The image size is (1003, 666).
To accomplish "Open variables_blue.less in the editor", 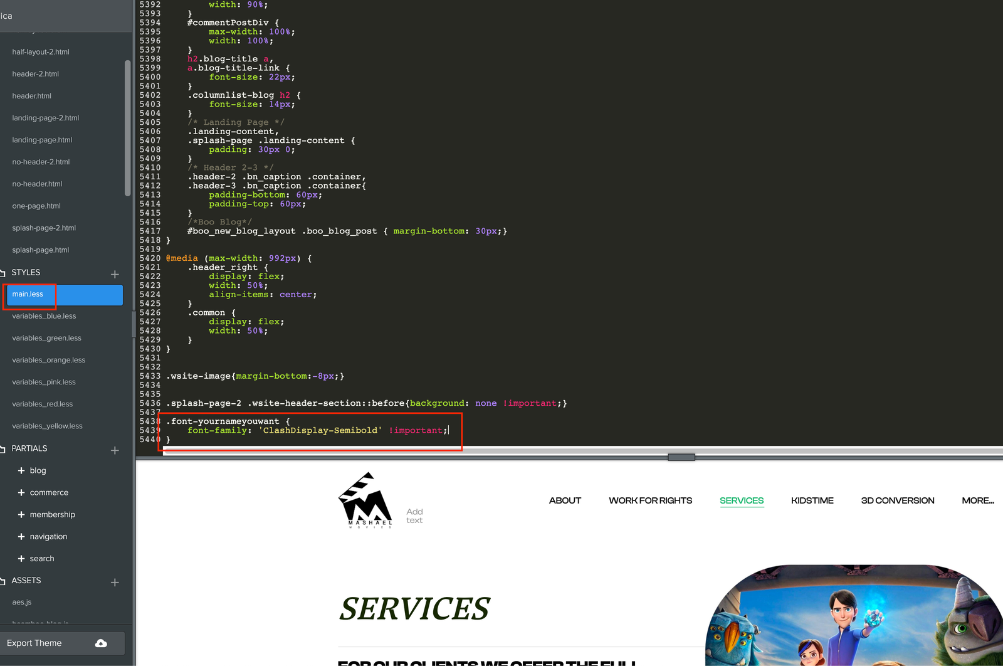I will coord(43,315).
